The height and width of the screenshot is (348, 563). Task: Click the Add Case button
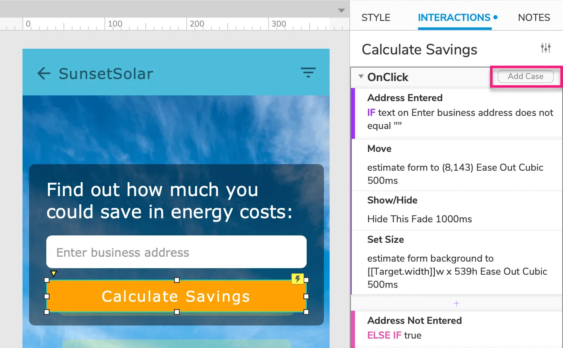click(x=525, y=77)
